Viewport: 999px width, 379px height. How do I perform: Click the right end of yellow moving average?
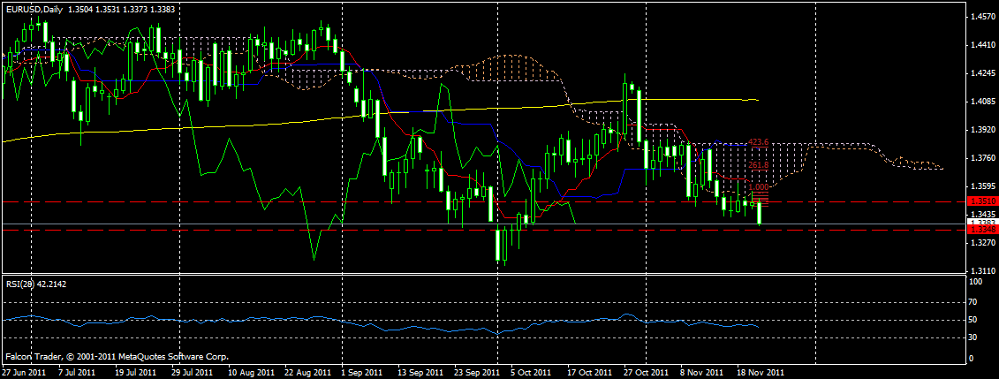(x=757, y=100)
